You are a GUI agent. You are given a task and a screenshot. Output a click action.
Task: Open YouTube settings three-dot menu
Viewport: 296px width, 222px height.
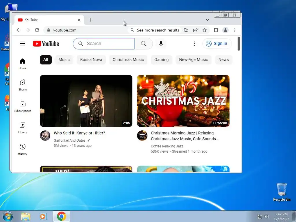(194, 44)
